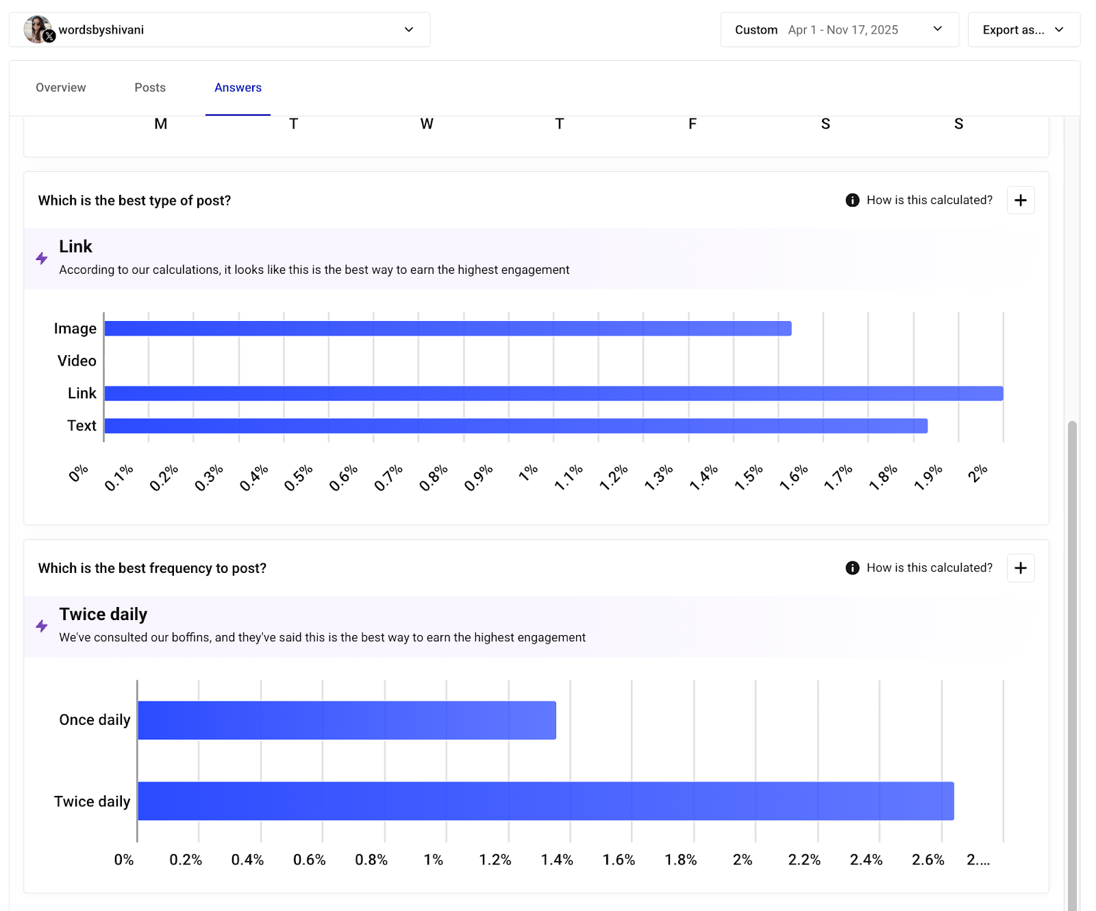Click the lightning bolt icon beside Twice daily
The height and width of the screenshot is (911, 1096).
coord(42,625)
